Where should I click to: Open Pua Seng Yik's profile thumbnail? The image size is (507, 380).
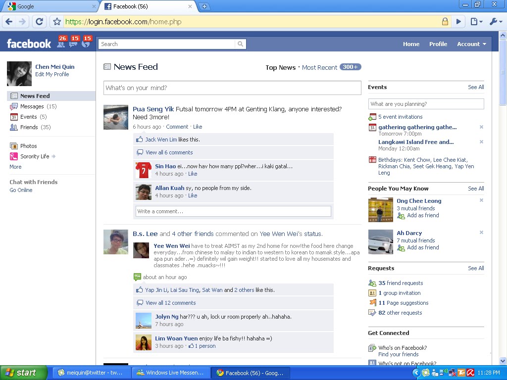(116, 117)
